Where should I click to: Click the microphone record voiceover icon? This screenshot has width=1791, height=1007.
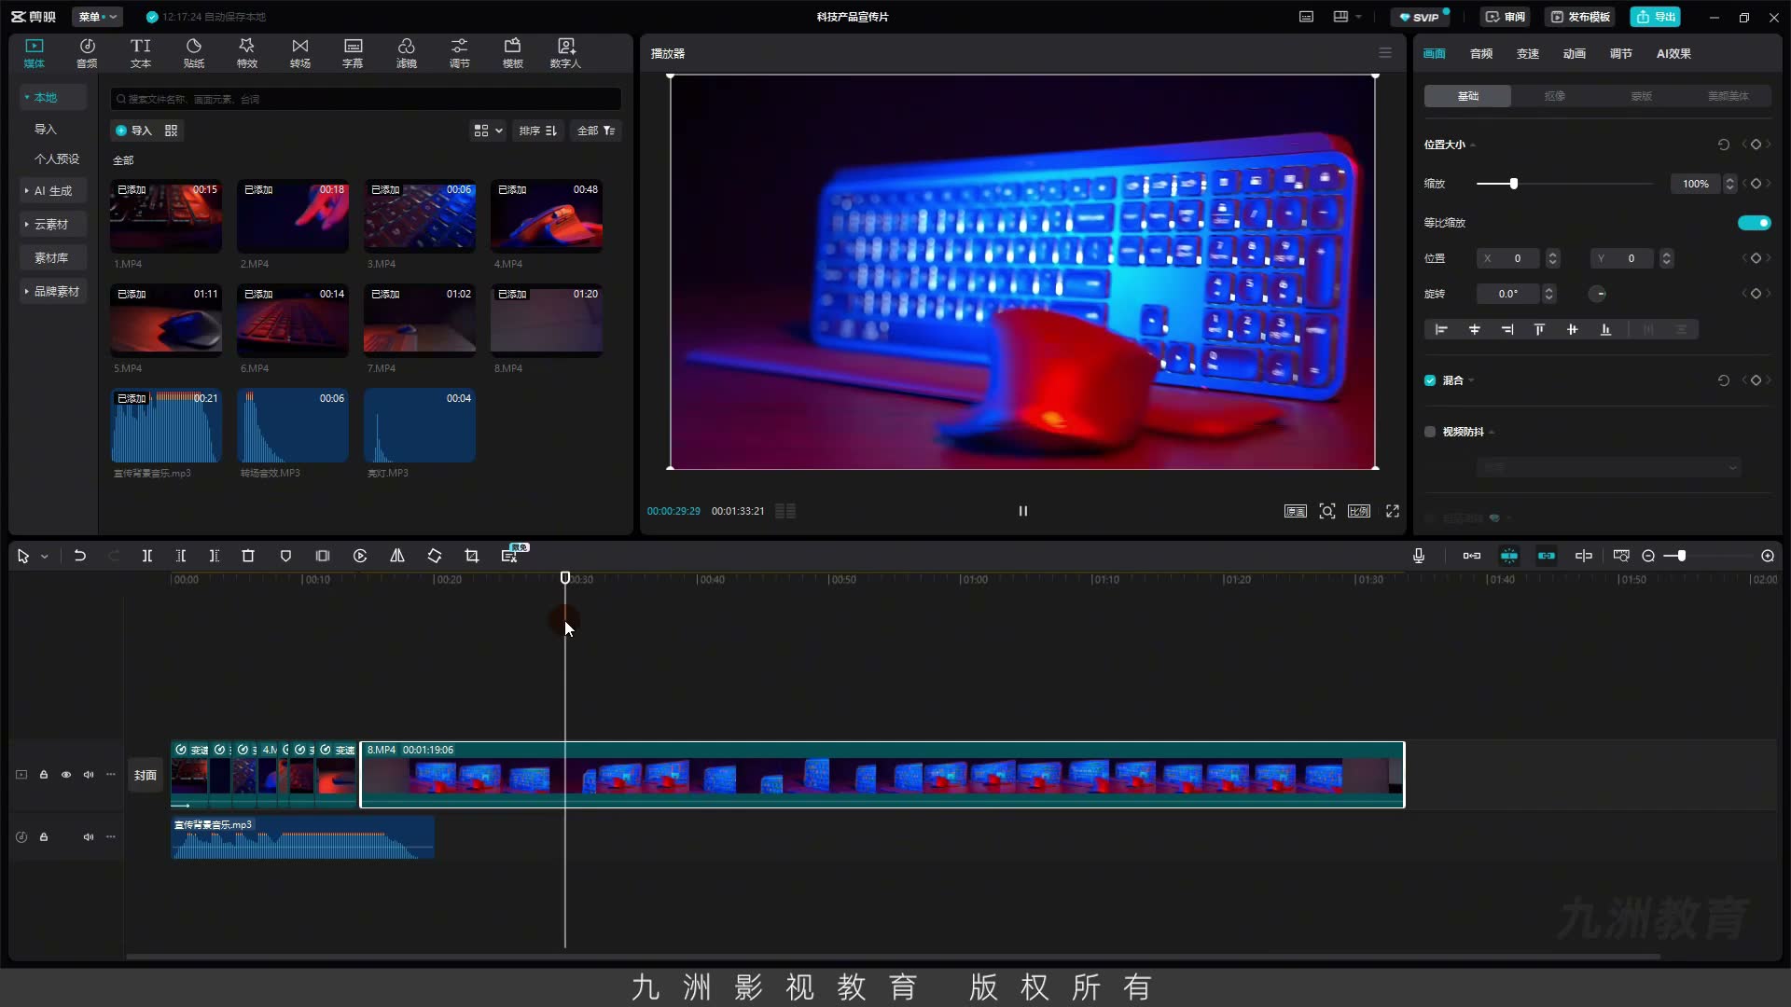[x=1419, y=556]
